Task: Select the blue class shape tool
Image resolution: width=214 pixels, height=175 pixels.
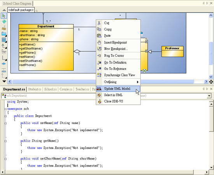Action: tap(4, 40)
